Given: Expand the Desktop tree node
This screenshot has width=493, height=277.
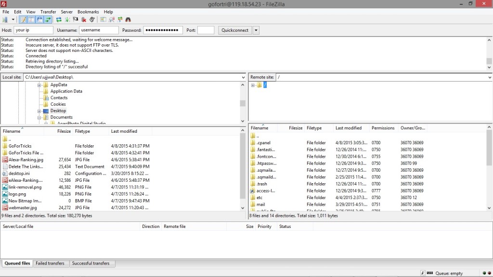Looking at the screenshot, I should pyautogui.click(x=39, y=111).
